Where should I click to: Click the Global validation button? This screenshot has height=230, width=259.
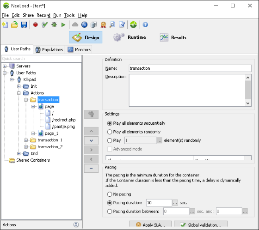click(201, 224)
